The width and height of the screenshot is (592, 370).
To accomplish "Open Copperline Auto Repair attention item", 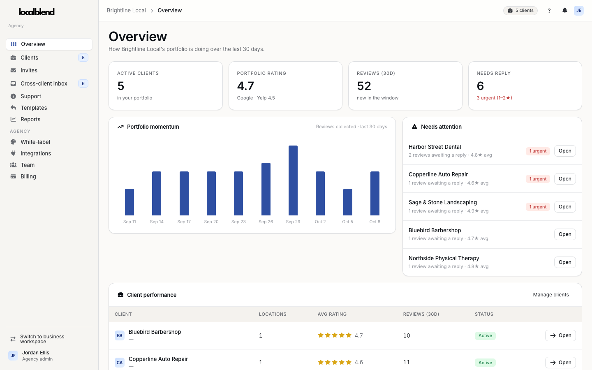I will [x=565, y=179].
